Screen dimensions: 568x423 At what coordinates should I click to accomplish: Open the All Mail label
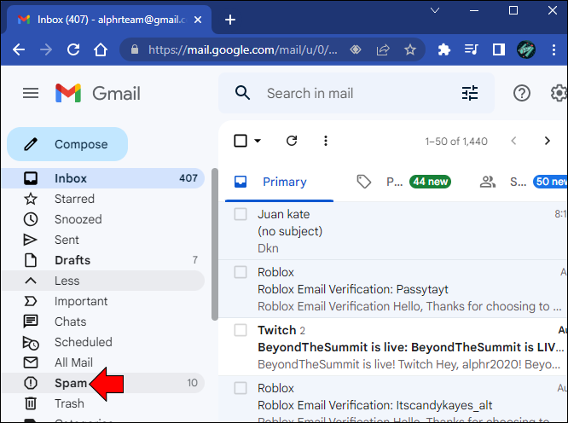click(103, 362)
